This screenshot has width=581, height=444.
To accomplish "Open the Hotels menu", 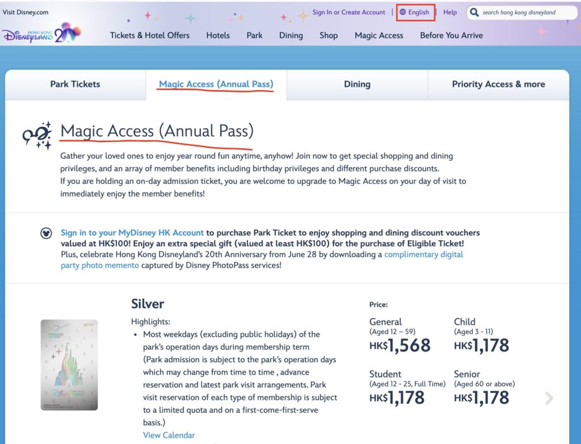I will (218, 35).
